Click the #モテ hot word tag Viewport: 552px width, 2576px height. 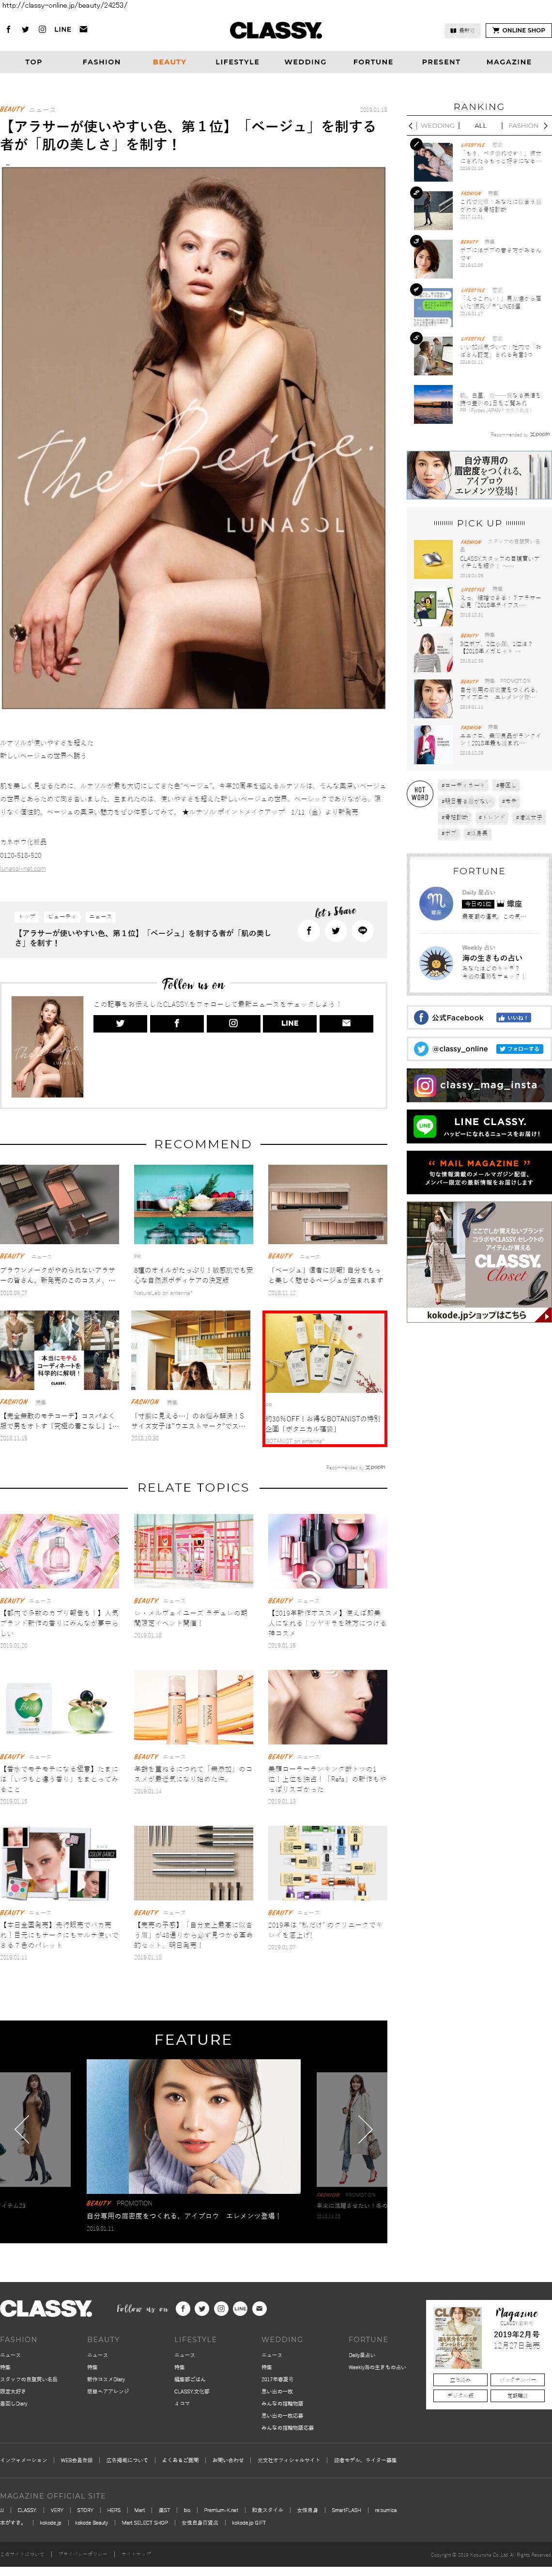(x=509, y=801)
